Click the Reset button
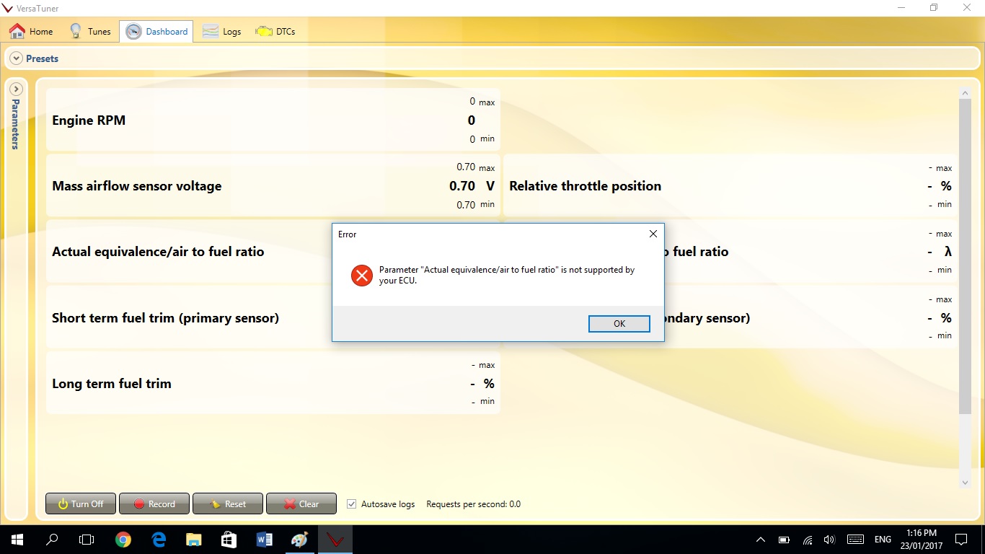The width and height of the screenshot is (985, 554). [x=228, y=504]
